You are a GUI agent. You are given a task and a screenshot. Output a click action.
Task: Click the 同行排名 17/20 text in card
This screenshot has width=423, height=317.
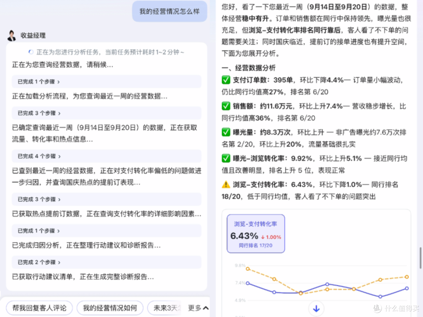(x=255, y=245)
